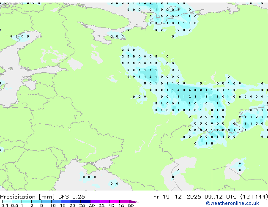Pick the 10–15 mm blue swatch
The image size is (268, 207).
pyautogui.click(x=56, y=202)
